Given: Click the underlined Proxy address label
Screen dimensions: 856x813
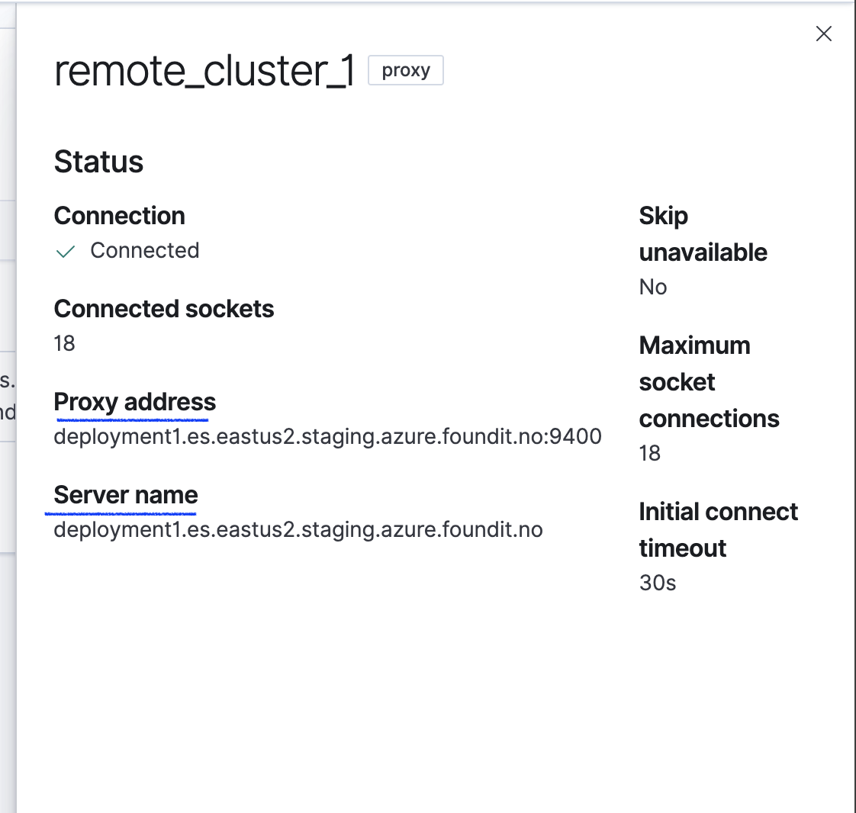Looking at the screenshot, I should click(x=134, y=402).
